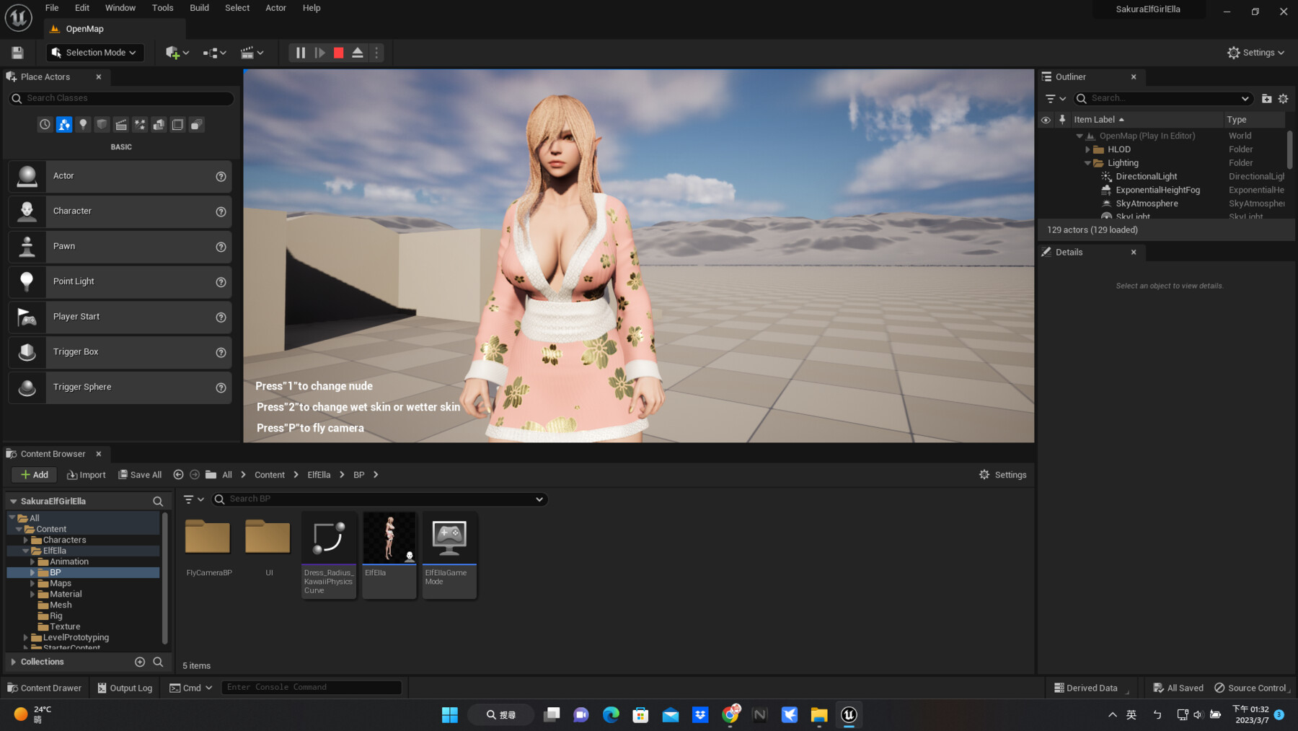Click Source Control in the status bar
This screenshot has height=731, width=1298.
(x=1252, y=687)
